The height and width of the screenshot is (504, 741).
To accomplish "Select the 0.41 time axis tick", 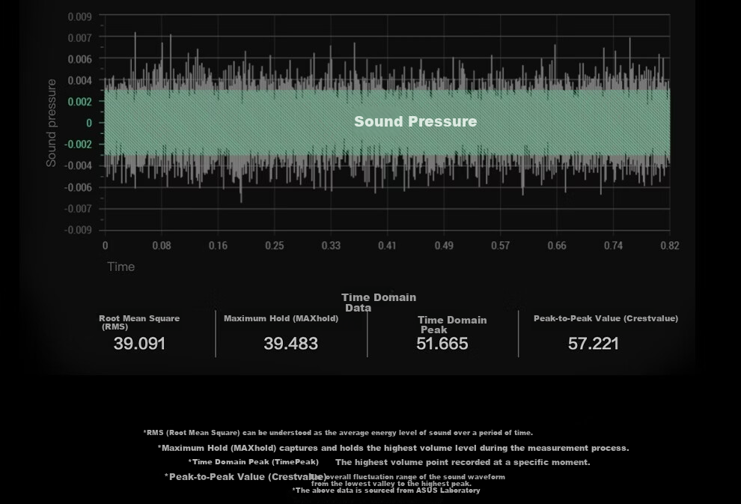I will coord(387,246).
